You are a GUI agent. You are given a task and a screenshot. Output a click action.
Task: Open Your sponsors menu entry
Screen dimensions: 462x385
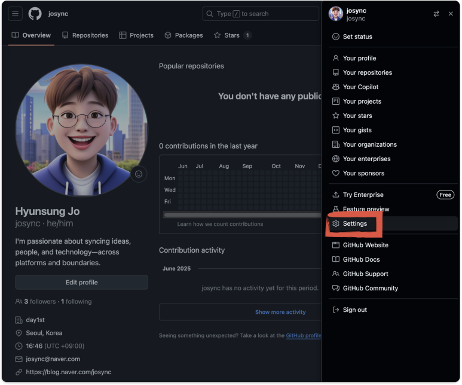tap(393, 173)
